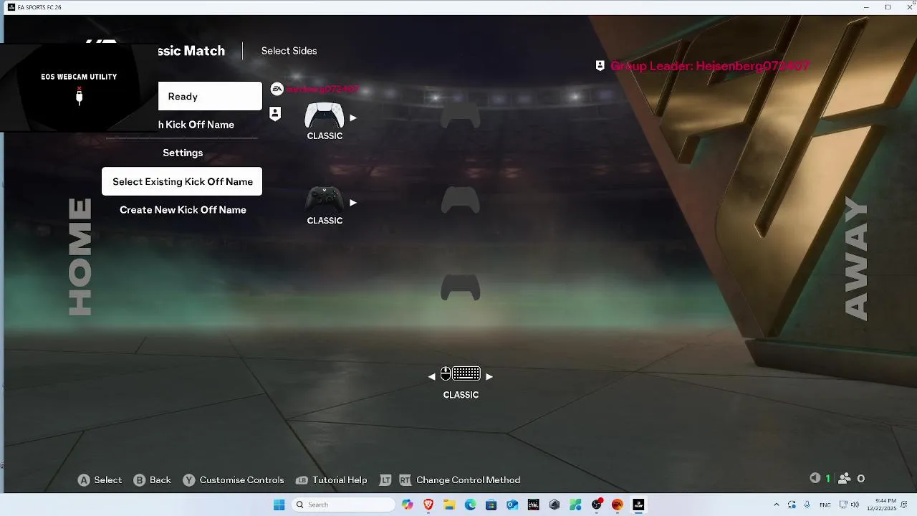Image resolution: width=917 pixels, height=516 pixels.
Task: Click the B Back button prompt
Action: [x=152, y=480]
